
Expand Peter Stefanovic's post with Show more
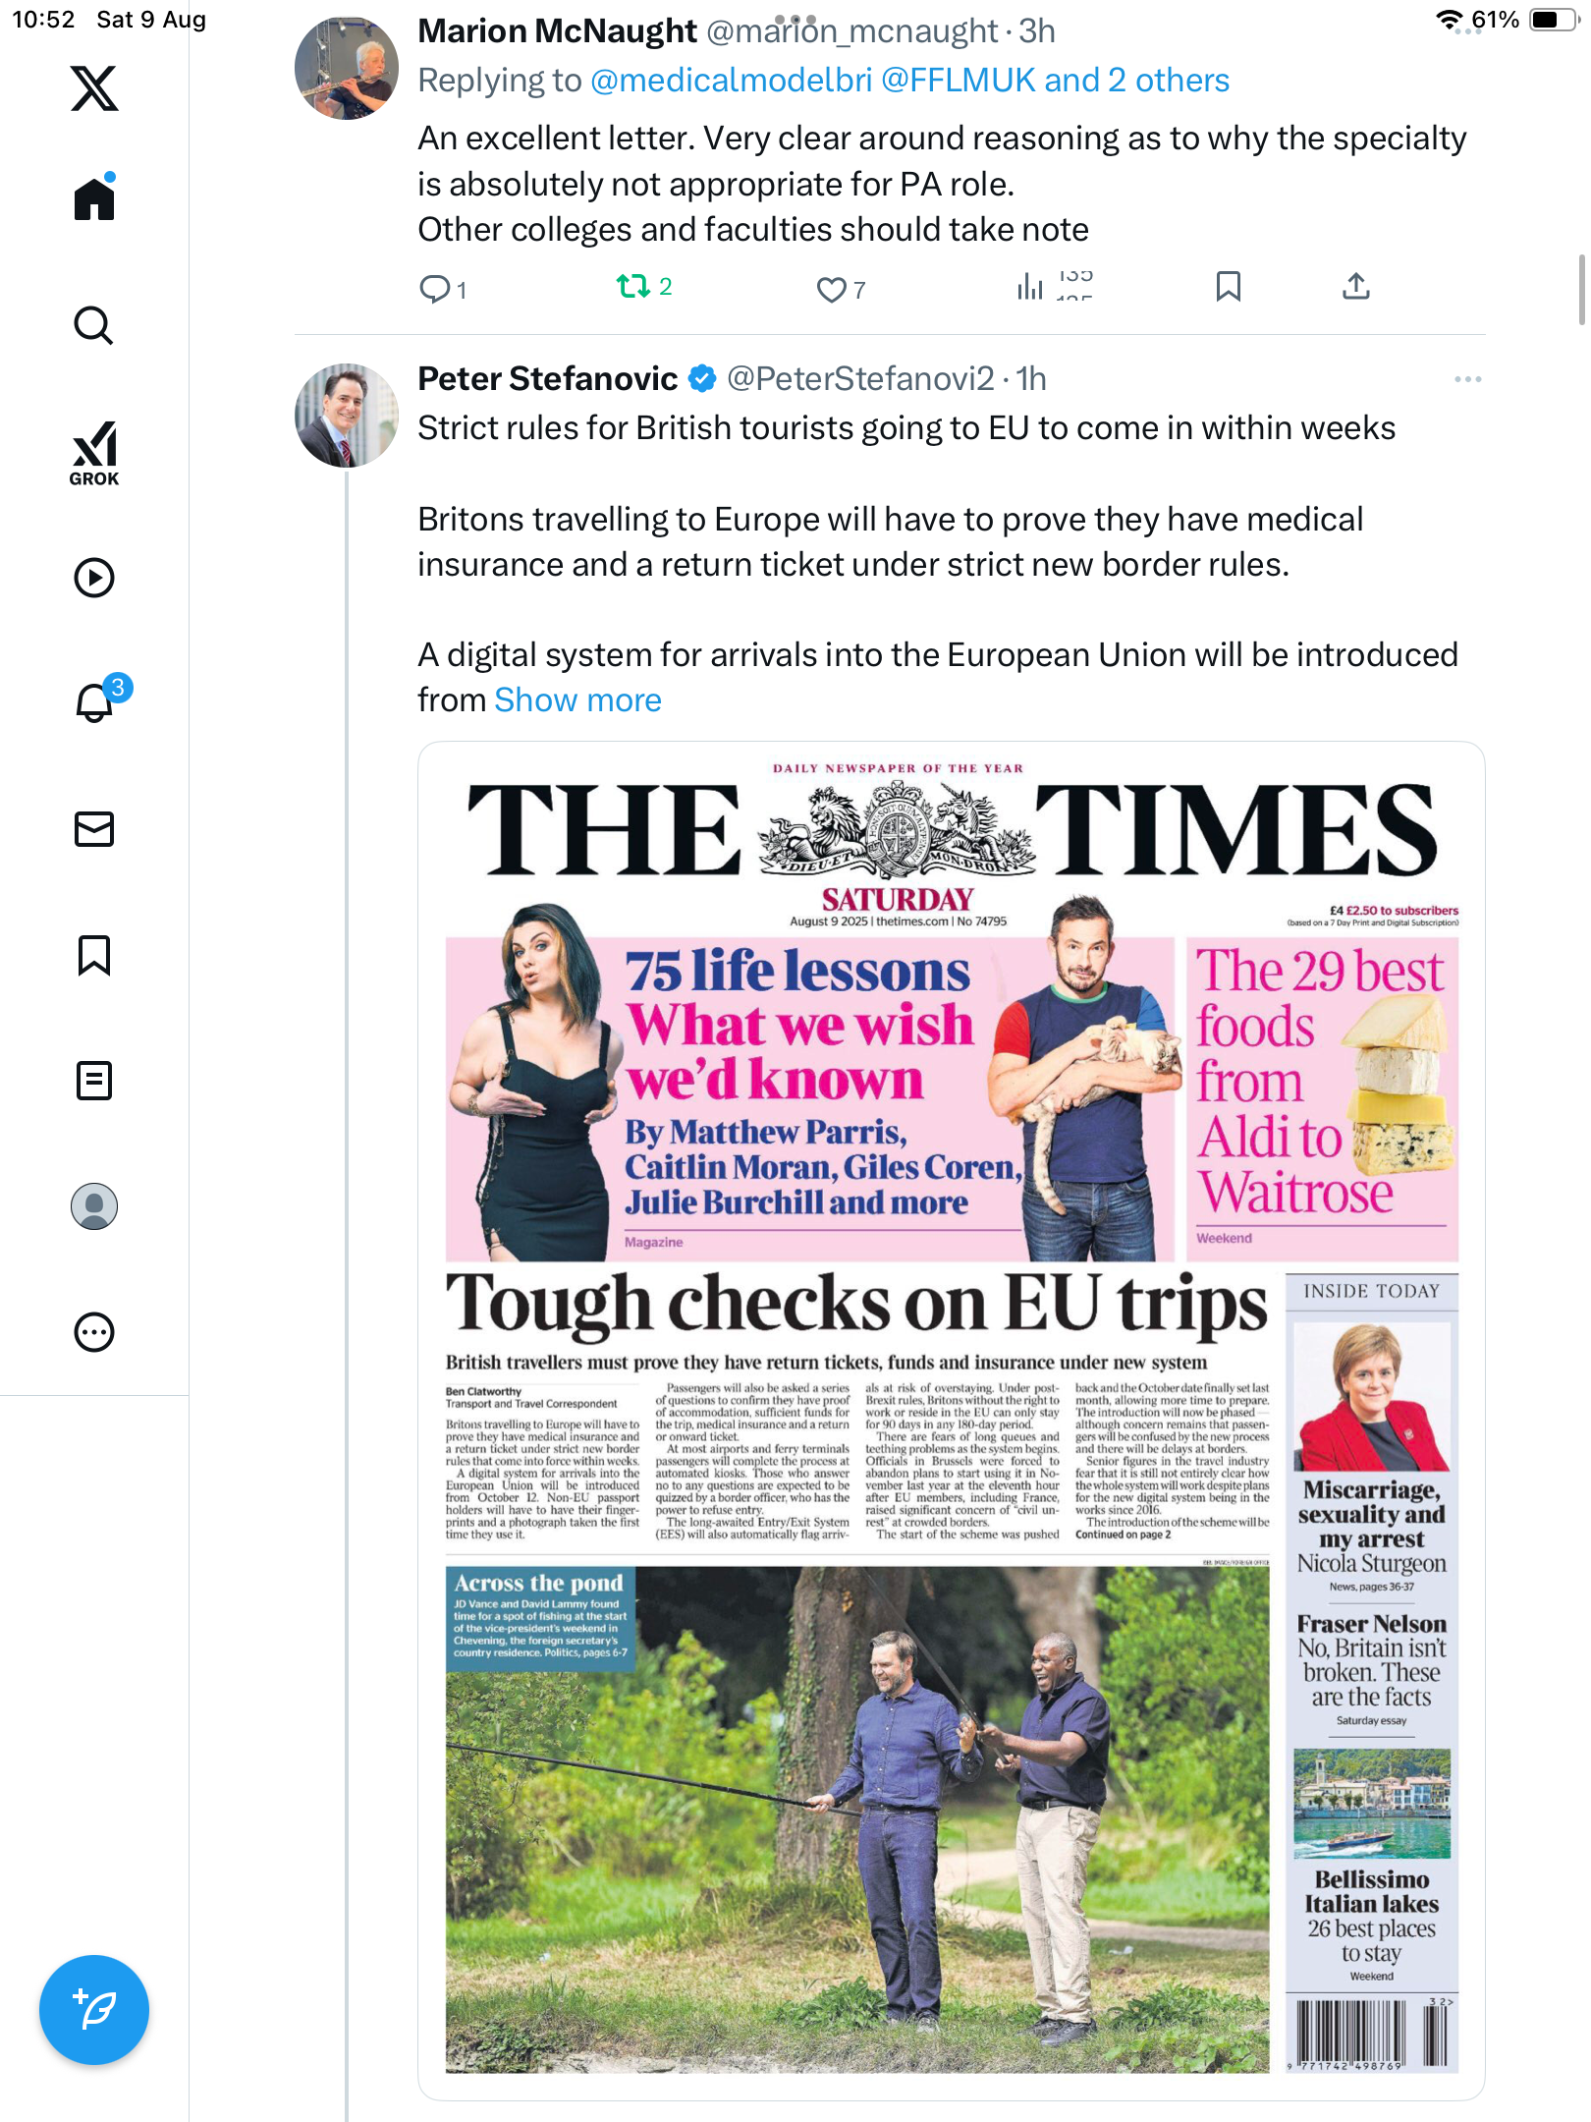coord(577,700)
